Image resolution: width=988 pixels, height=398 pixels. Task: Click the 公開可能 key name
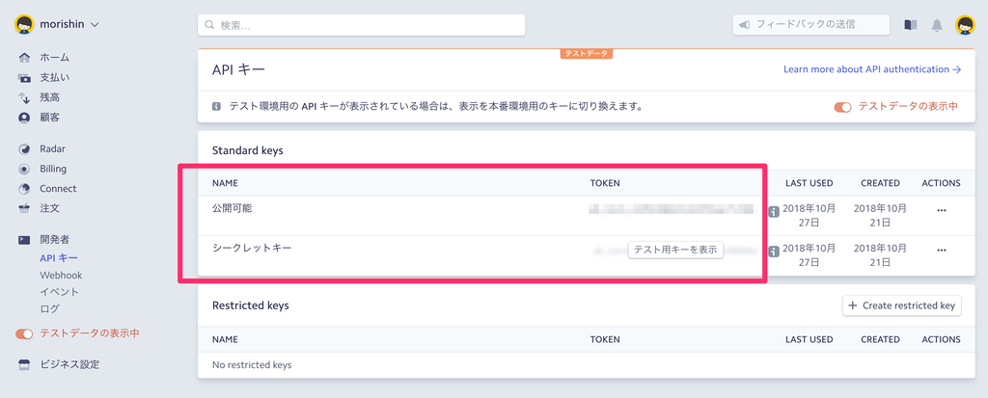[x=232, y=208]
